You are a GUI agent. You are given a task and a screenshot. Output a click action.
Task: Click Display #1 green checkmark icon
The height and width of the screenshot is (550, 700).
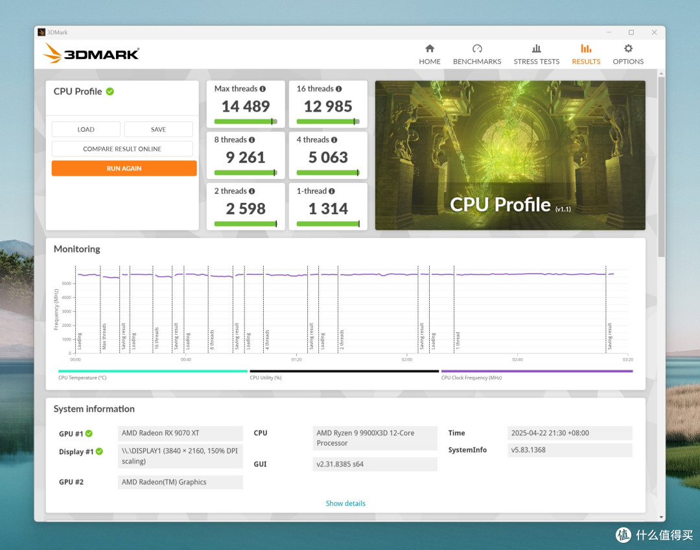[x=99, y=451]
